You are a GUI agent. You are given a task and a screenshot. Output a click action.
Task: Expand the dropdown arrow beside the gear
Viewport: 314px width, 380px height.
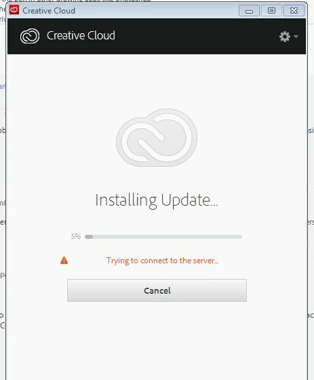[x=296, y=37]
